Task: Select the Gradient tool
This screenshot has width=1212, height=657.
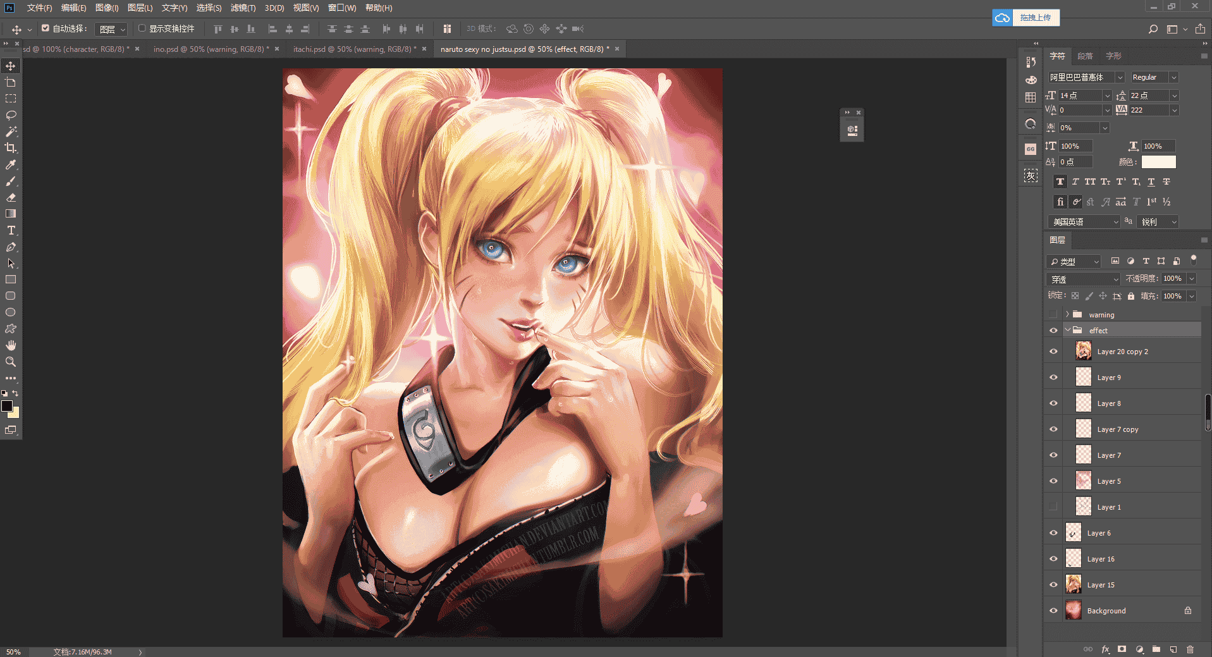Action: (x=11, y=214)
